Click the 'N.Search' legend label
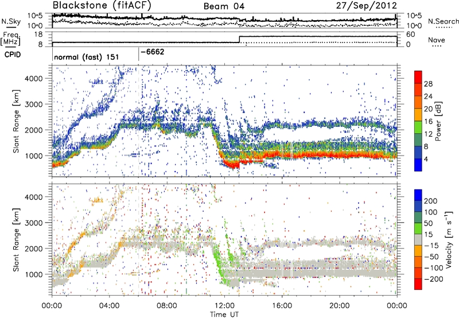Image resolution: width=459 pixels, height=318 pixels. pyautogui.click(x=443, y=21)
